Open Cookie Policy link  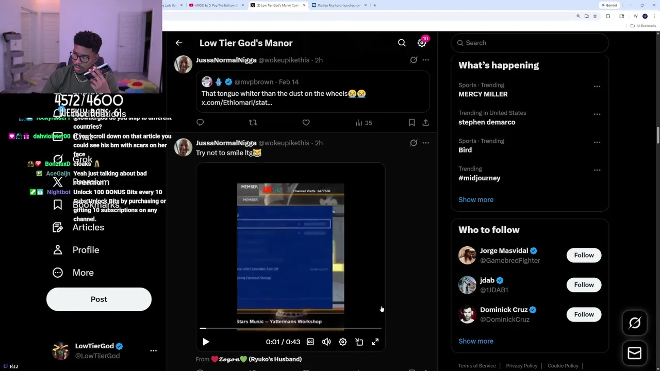[563, 366]
